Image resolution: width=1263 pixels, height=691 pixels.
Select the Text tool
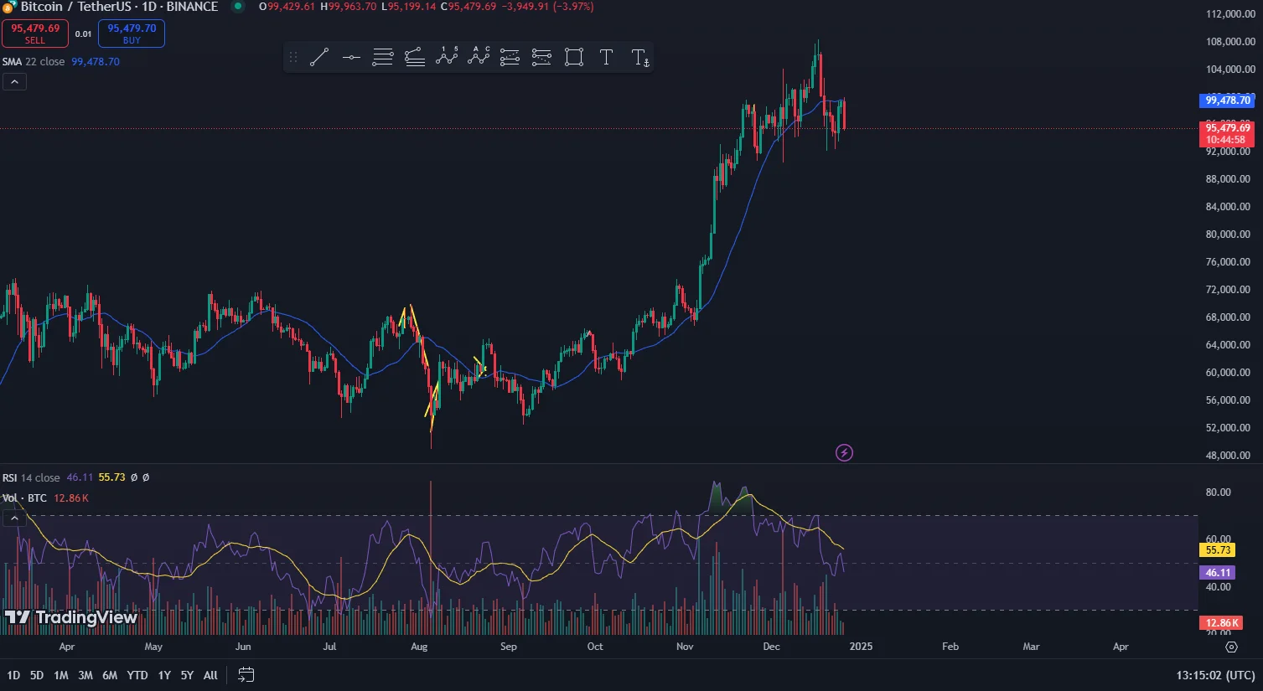tap(606, 58)
